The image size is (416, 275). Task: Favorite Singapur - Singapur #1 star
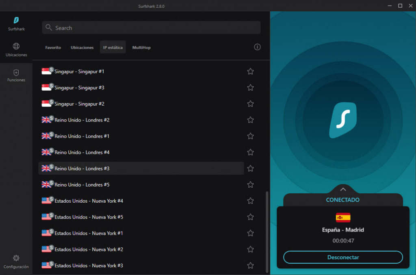pos(250,71)
